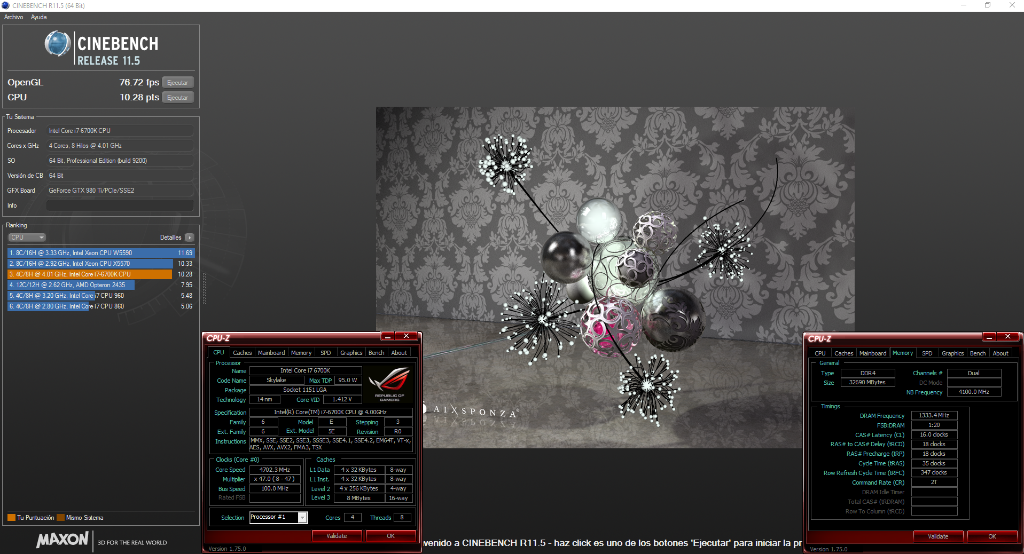Minimize the right CPU-Z Memory window

[x=989, y=337]
